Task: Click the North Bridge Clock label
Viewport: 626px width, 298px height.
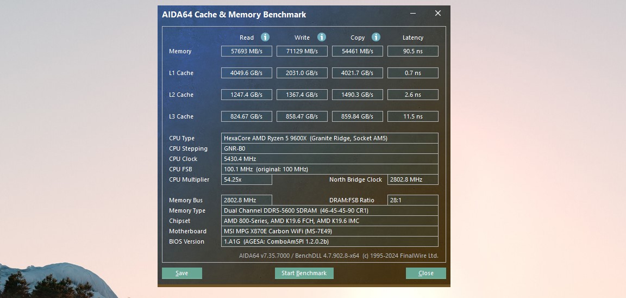Action: (355, 180)
